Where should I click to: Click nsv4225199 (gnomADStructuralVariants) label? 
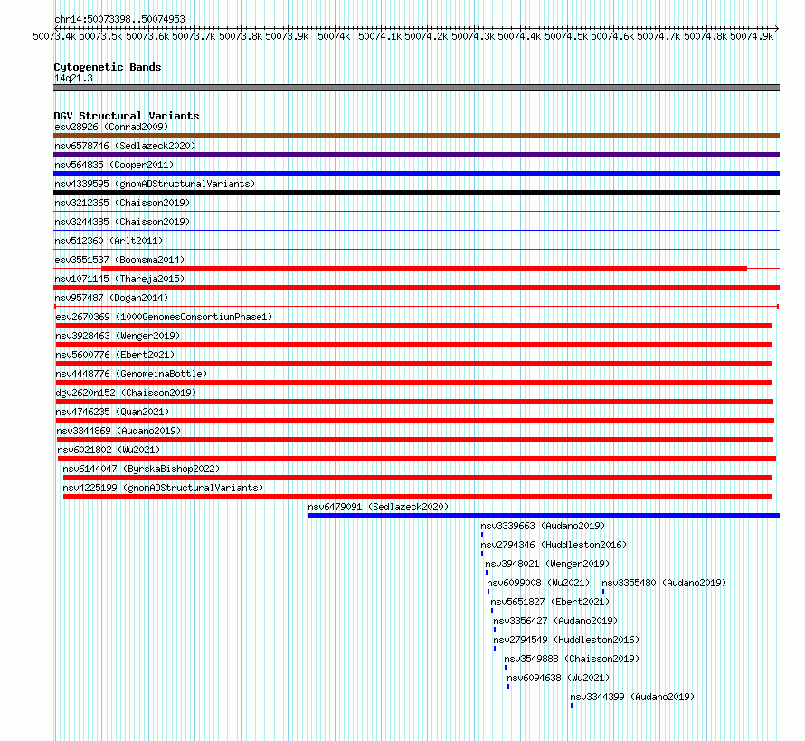(163, 488)
